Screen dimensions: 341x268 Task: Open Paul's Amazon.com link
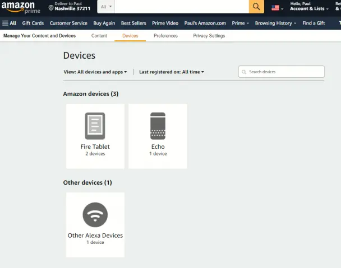(x=205, y=23)
